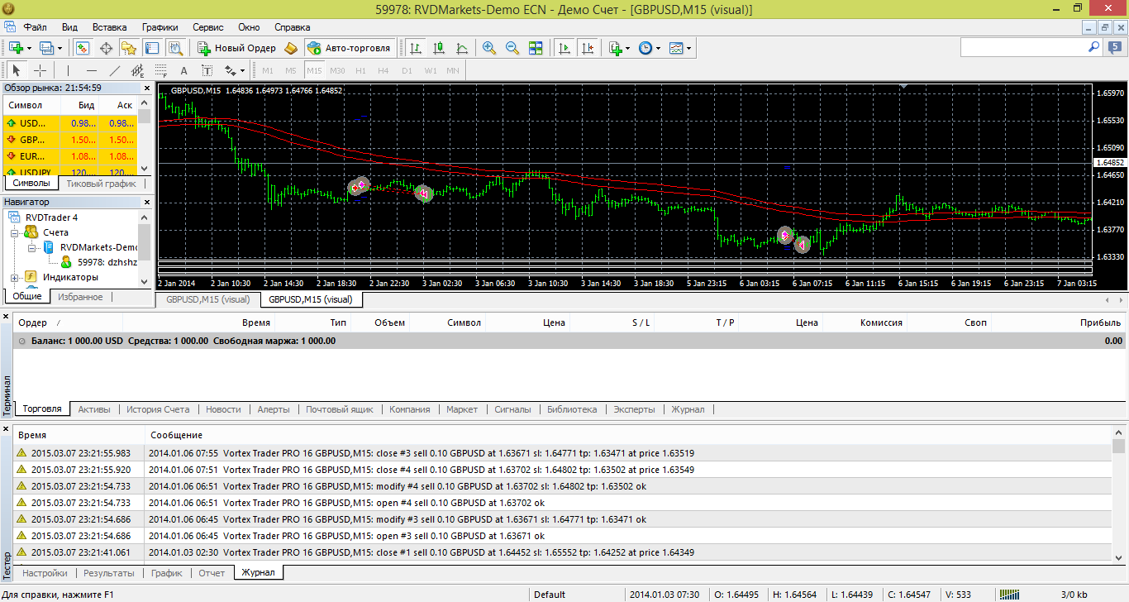Select the text label 'A' tool
1129x602 pixels.
(183, 70)
